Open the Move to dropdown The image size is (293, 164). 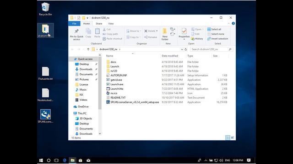(133, 31)
